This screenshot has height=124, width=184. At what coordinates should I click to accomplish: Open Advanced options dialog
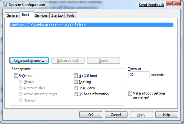click(29, 61)
